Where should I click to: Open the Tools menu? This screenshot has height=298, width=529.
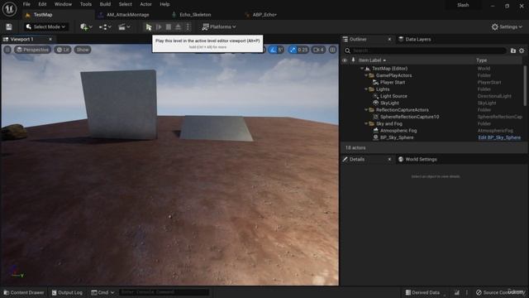tap(86, 4)
